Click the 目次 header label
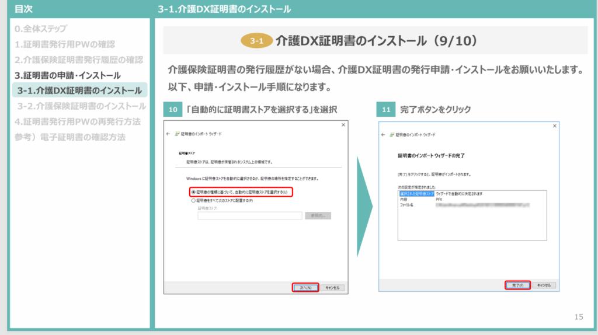 (x=23, y=9)
